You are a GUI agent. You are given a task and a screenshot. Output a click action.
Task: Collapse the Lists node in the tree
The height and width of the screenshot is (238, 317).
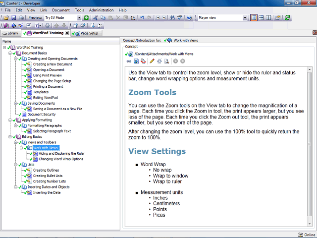[15, 165]
